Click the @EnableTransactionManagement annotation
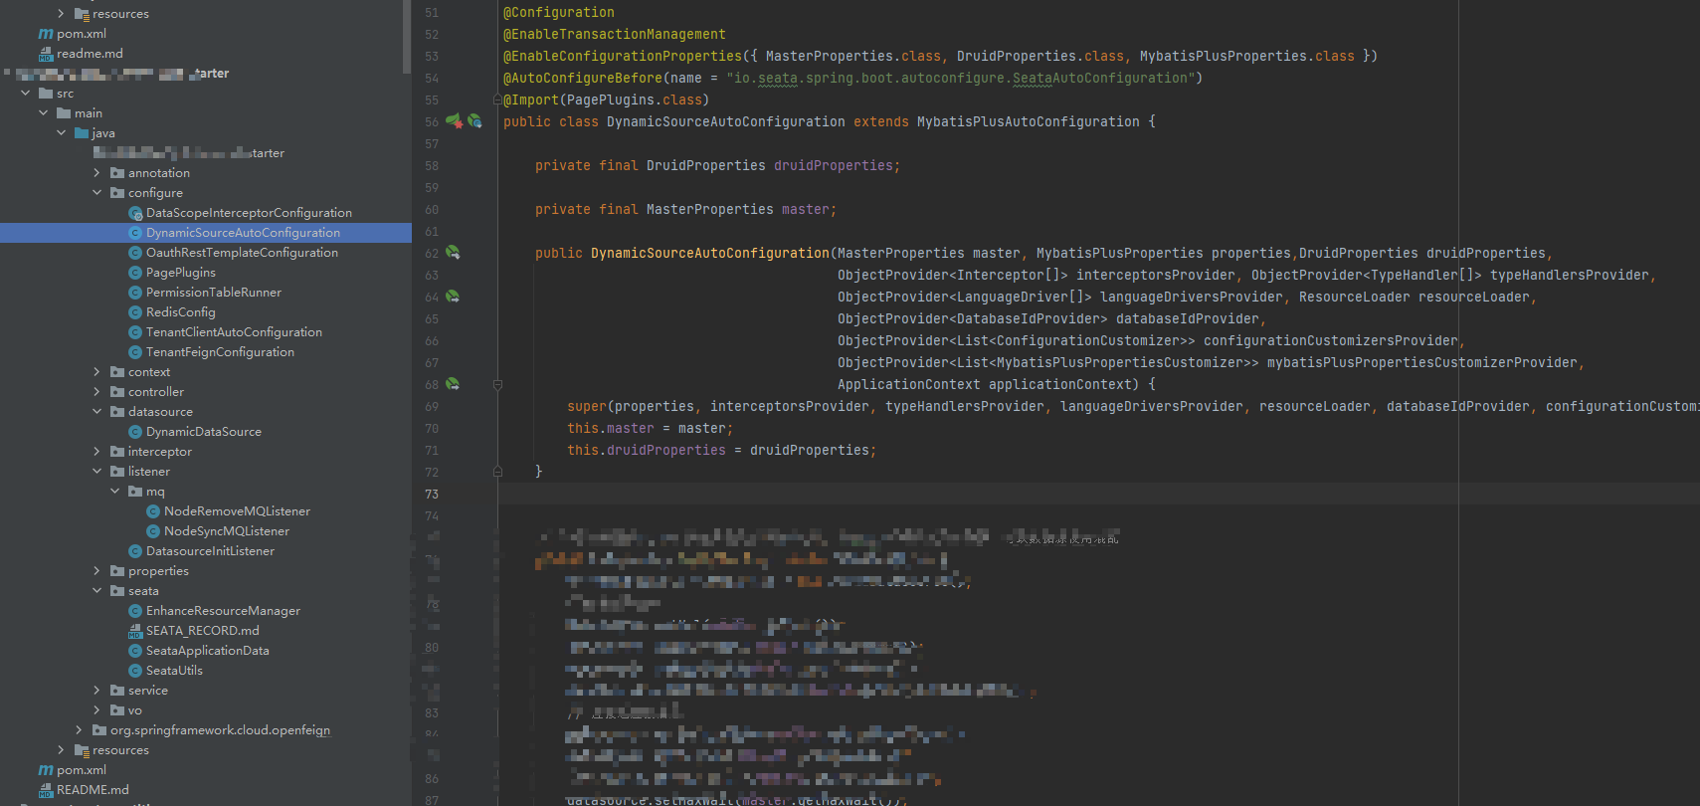The width and height of the screenshot is (1700, 806). tap(614, 34)
